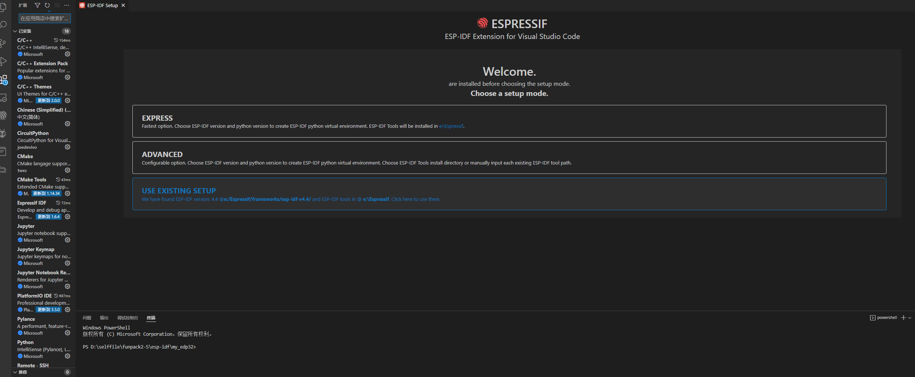Screen dimensions: 915x377
Task: Choose the ADVANCED setup mode
Action: (x=509, y=157)
